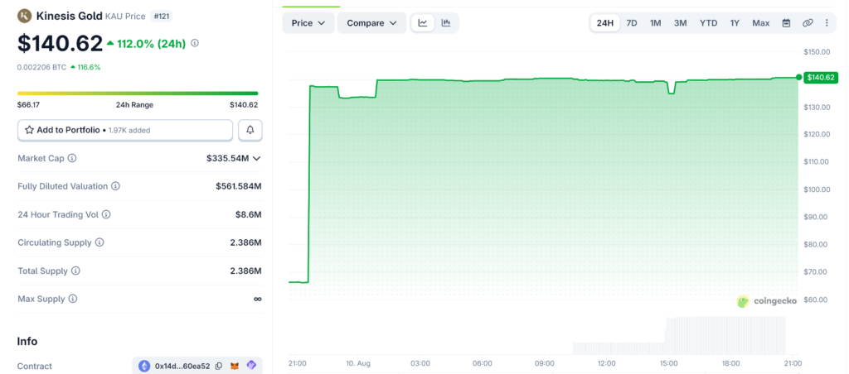Image resolution: width=849 pixels, height=374 pixels.
Task: Select the YTD time range
Action: pyautogui.click(x=708, y=22)
